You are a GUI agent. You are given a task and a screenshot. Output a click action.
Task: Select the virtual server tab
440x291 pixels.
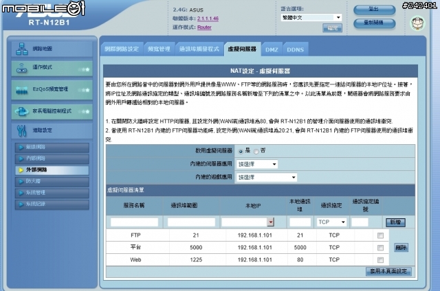[x=243, y=49]
